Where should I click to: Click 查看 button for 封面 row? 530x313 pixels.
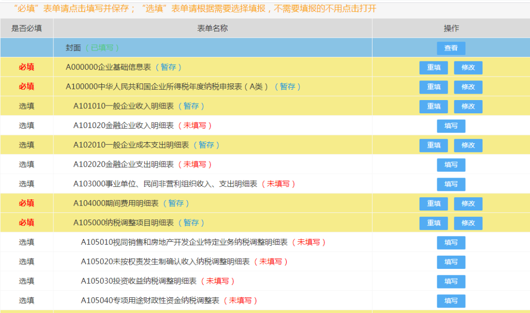point(451,48)
